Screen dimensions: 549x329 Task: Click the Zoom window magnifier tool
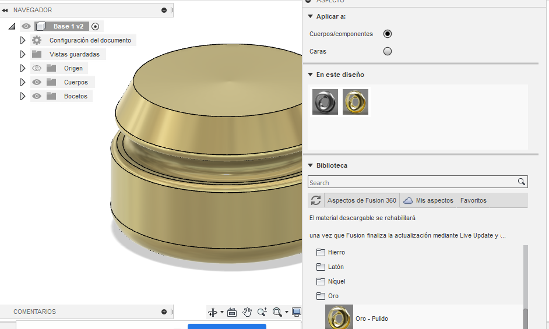point(277,312)
